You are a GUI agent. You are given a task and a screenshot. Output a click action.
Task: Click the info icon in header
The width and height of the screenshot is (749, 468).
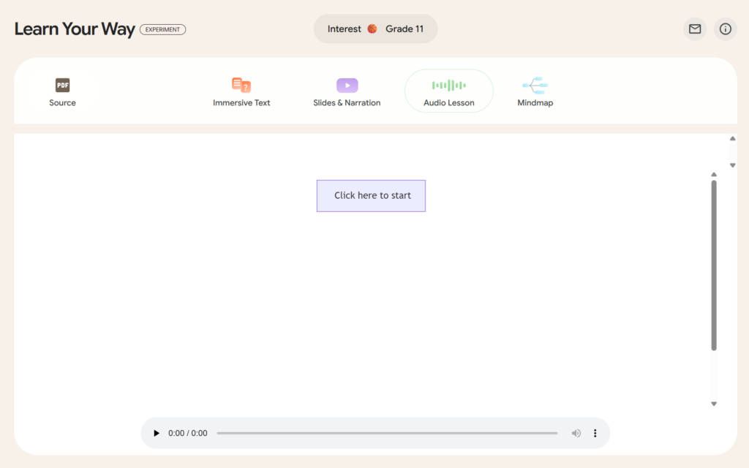725,29
